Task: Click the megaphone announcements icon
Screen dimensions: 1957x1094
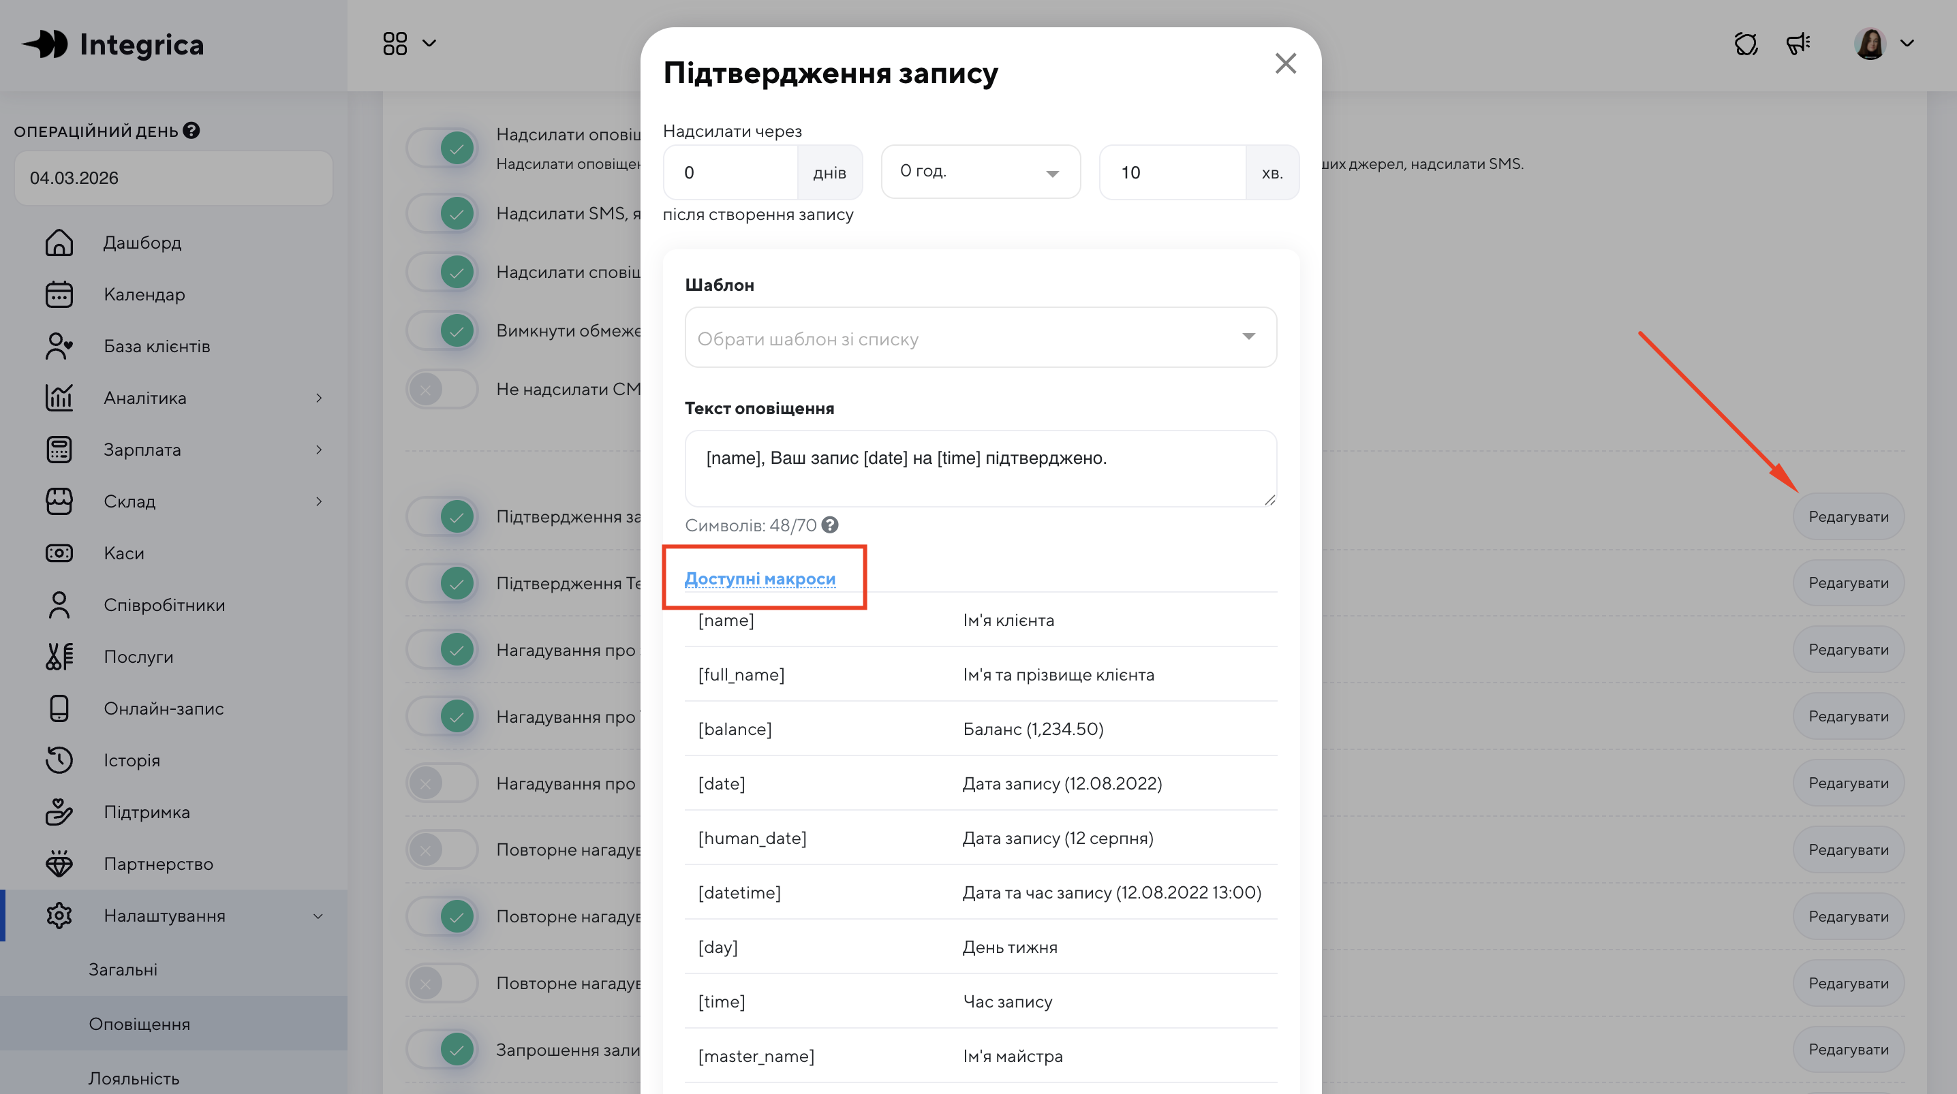Action: click(1798, 44)
